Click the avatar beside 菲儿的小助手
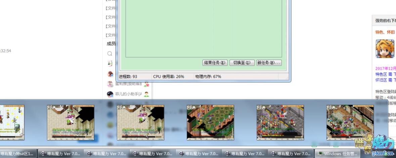396x158 pixels. click(x=110, y=94)
